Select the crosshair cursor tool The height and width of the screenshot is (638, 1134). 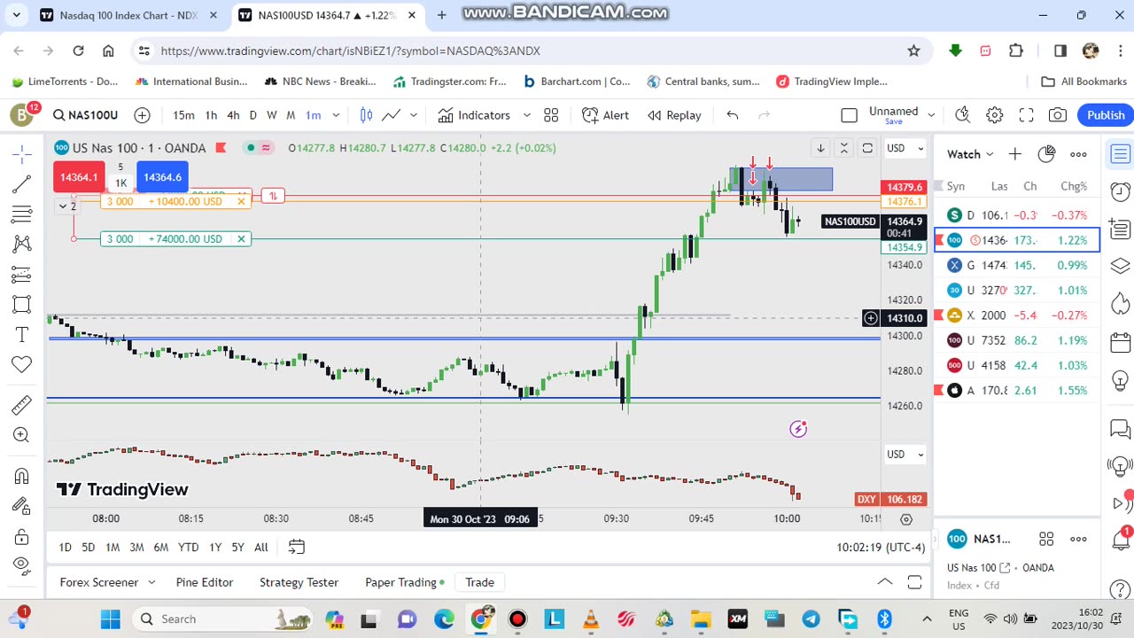pyautogui.click(x=22, y=153)
